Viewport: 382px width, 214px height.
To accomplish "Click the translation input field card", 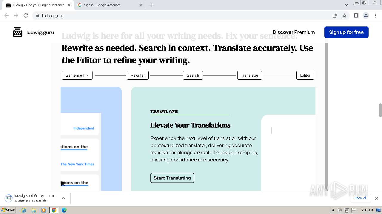I will (x=288, y=152).
